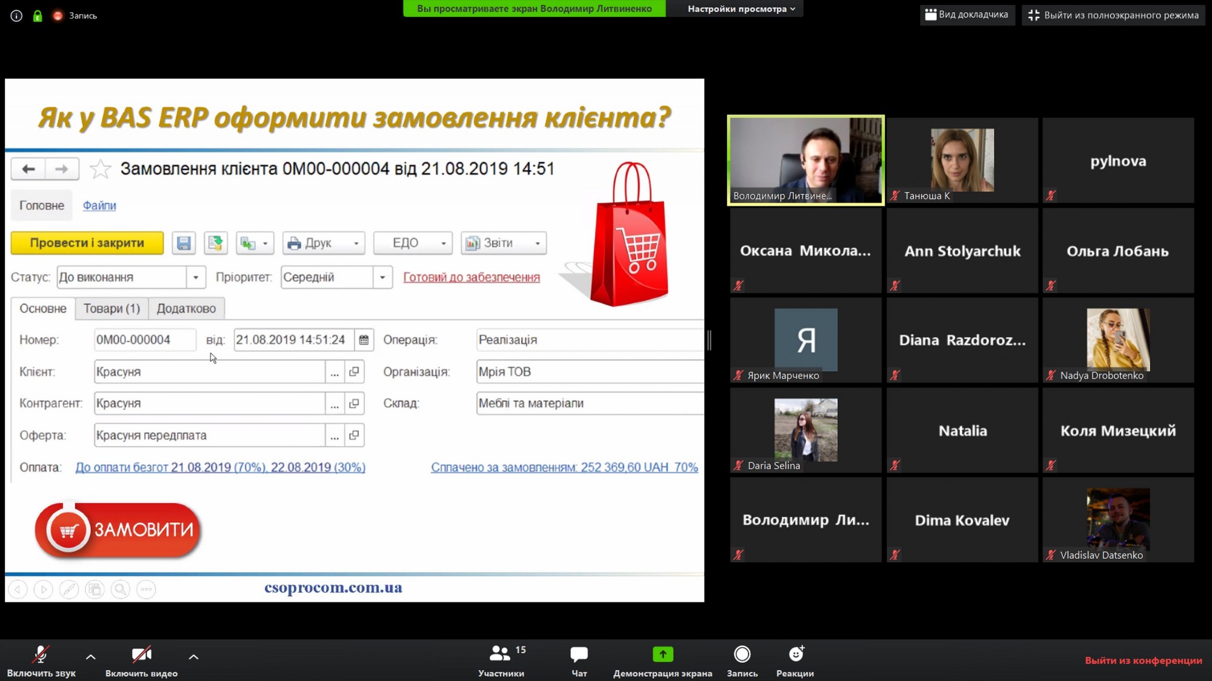
Task: Open the Чат chat panel
Action: tap(579, 660)
